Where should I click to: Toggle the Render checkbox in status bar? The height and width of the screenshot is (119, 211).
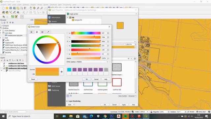tap(188, 112)
